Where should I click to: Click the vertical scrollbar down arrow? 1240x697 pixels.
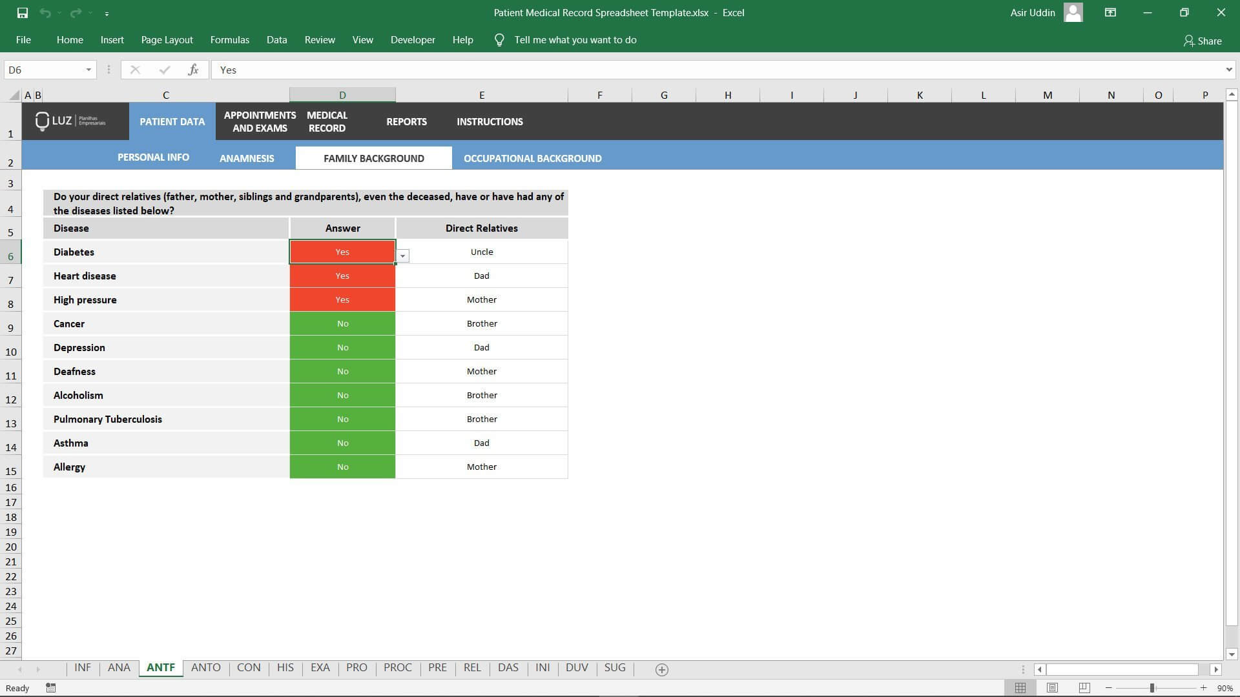[1232, 654]
